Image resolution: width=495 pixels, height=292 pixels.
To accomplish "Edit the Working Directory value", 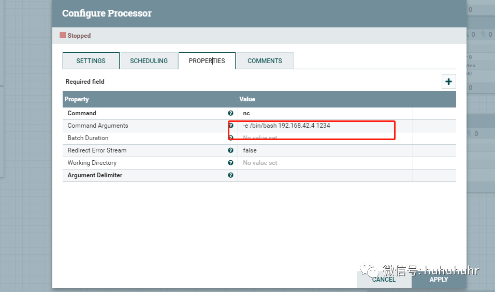I will pyautogui.click(x=325, y=163).
